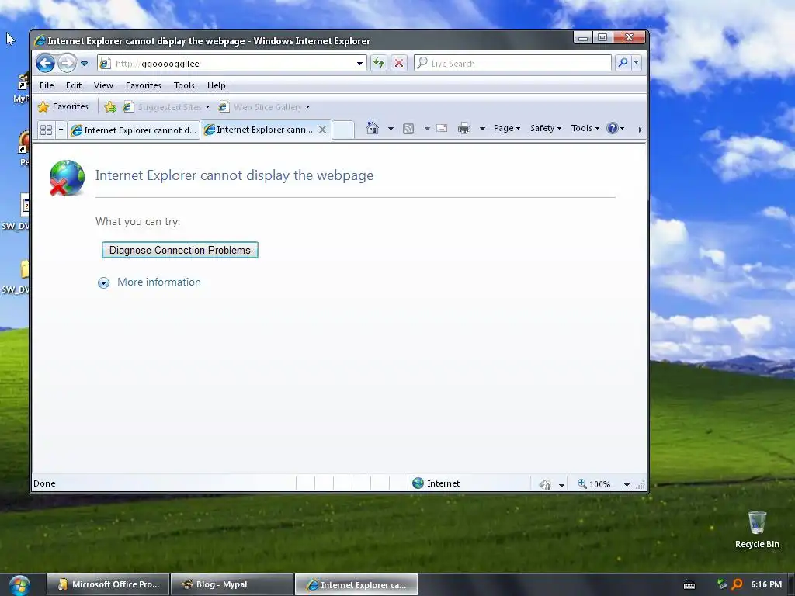Click the RSS feeds icon
Image resolution: width=795 pixels, height=596 pixels.
pos(408,129)
